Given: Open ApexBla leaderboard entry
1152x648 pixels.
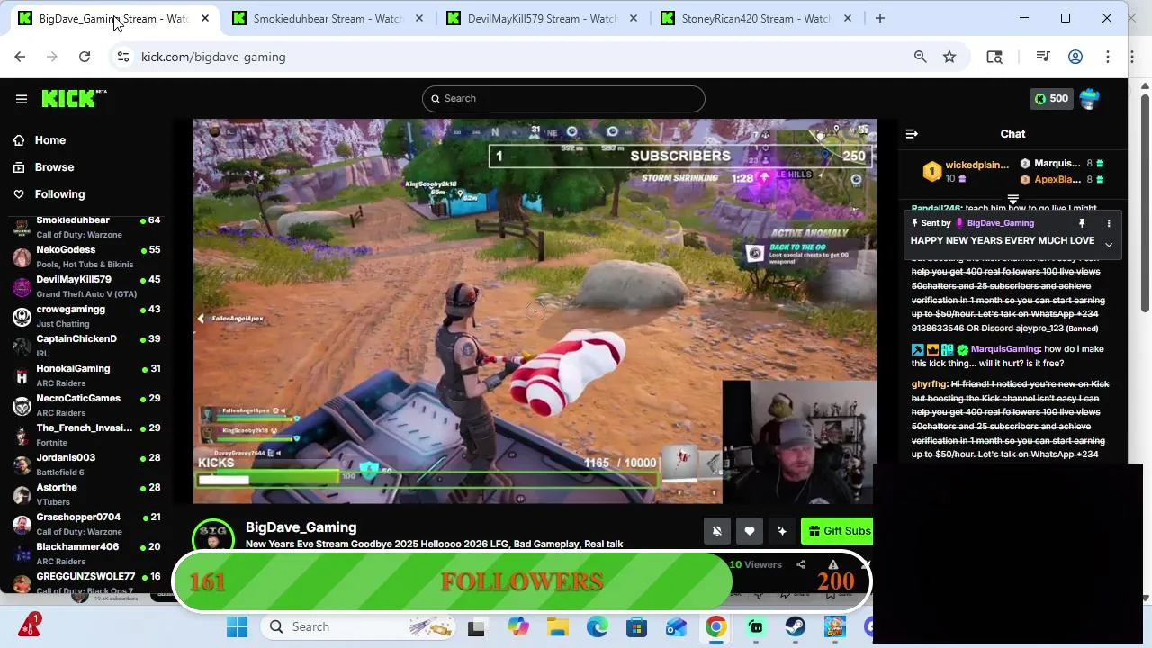Looking at the screenshot, I should coord(1057,180).
